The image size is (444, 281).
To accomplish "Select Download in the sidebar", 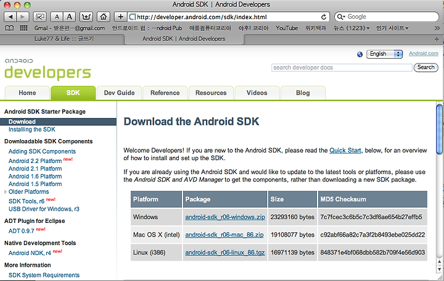I will [59, 122].
